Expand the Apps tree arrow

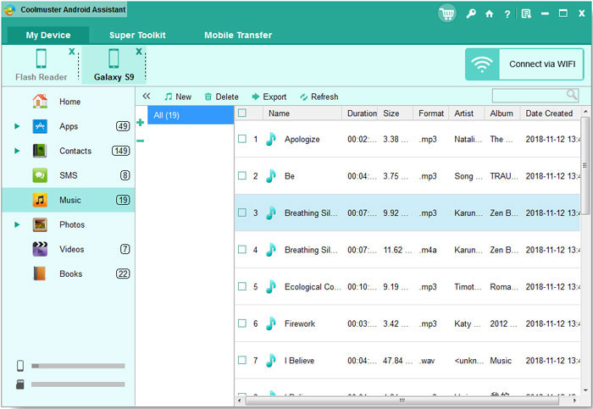(17, 126)
